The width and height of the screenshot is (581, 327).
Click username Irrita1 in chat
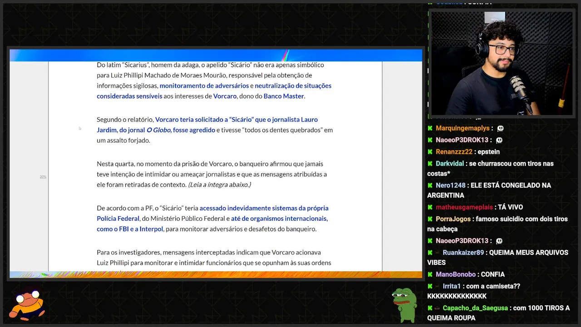coord(452,286)
